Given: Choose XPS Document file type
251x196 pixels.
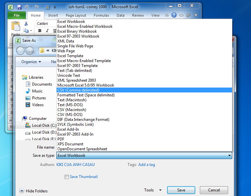Looking at the screenshot, I should click(x=145, y=144).
